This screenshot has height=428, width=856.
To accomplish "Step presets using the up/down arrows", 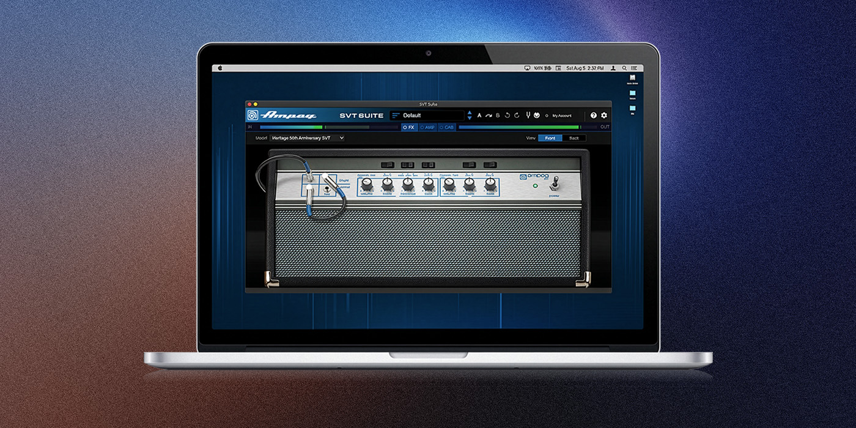I will [x=470, y=115].
